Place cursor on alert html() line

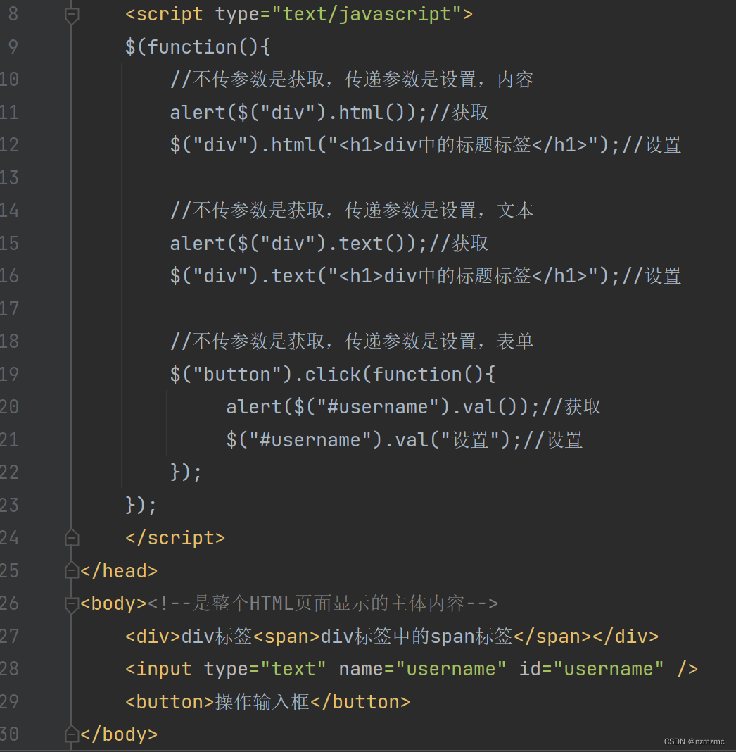(x=329, y=113)
